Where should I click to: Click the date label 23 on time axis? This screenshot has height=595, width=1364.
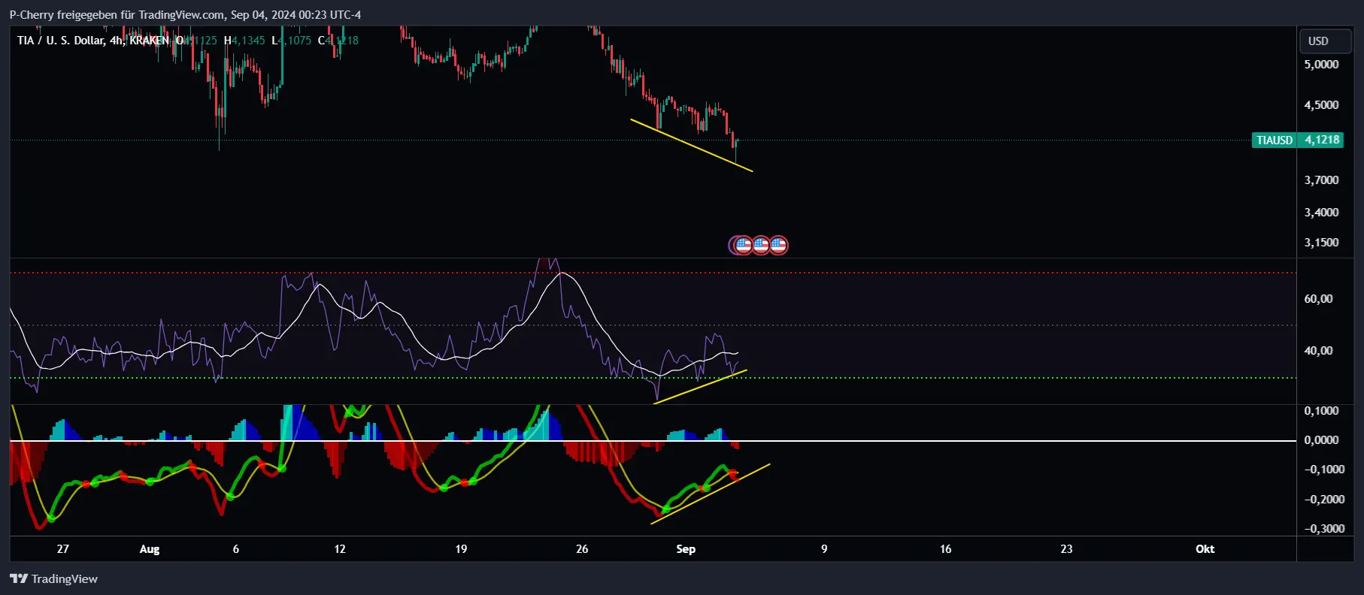(x=1066, y=549)
